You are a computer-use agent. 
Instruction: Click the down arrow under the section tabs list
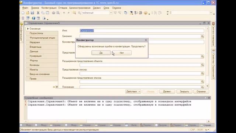click(x=57, y=87)
